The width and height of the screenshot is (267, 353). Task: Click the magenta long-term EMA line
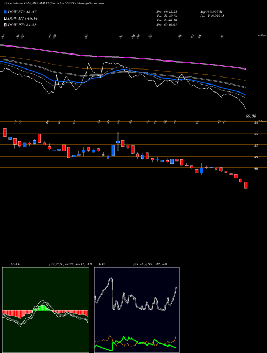[122, 57]
